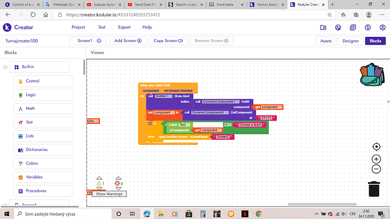This screenshot has width=390, height=219.
Task: Center the workspace with the target icon
Action: [x=376, y=147]
